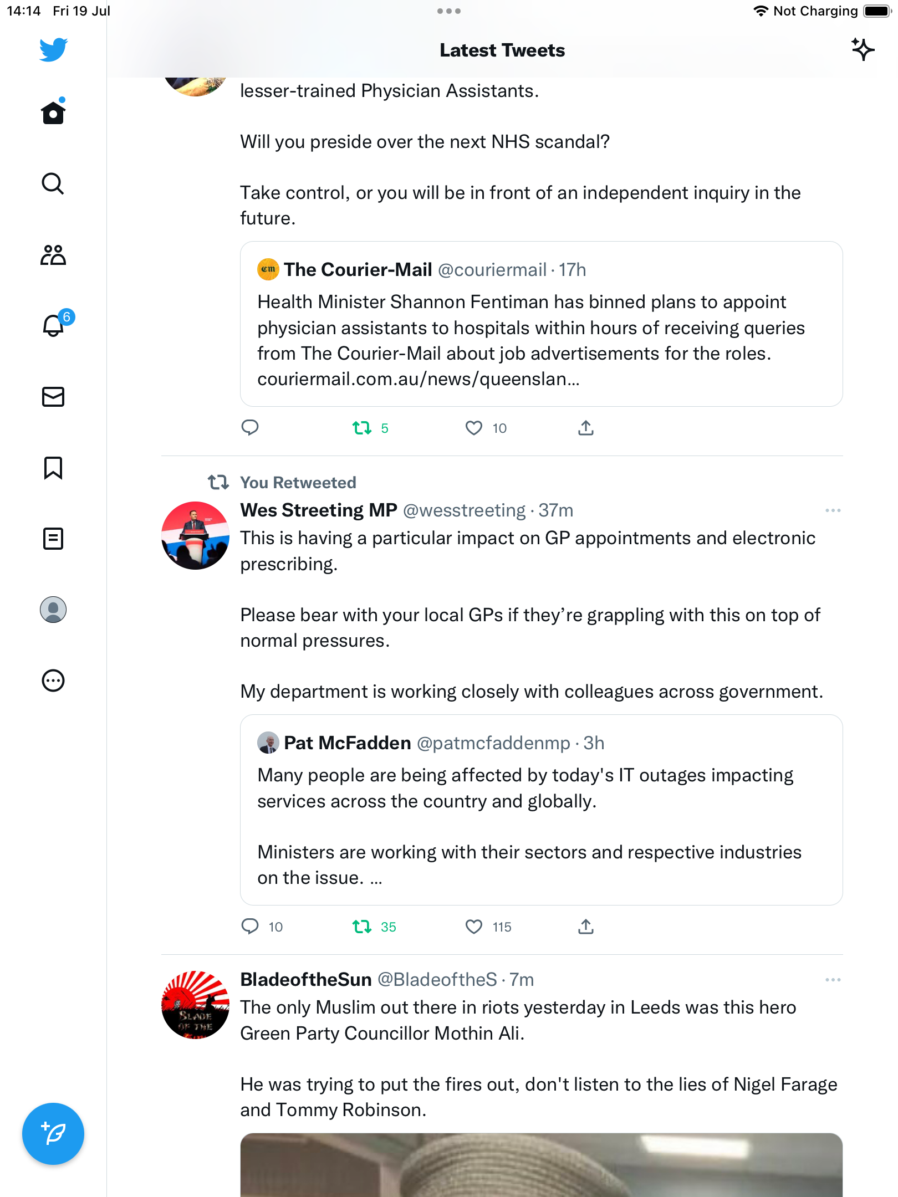
Task: Tap the Twitter bird logo
Action: tap(53, 50)
